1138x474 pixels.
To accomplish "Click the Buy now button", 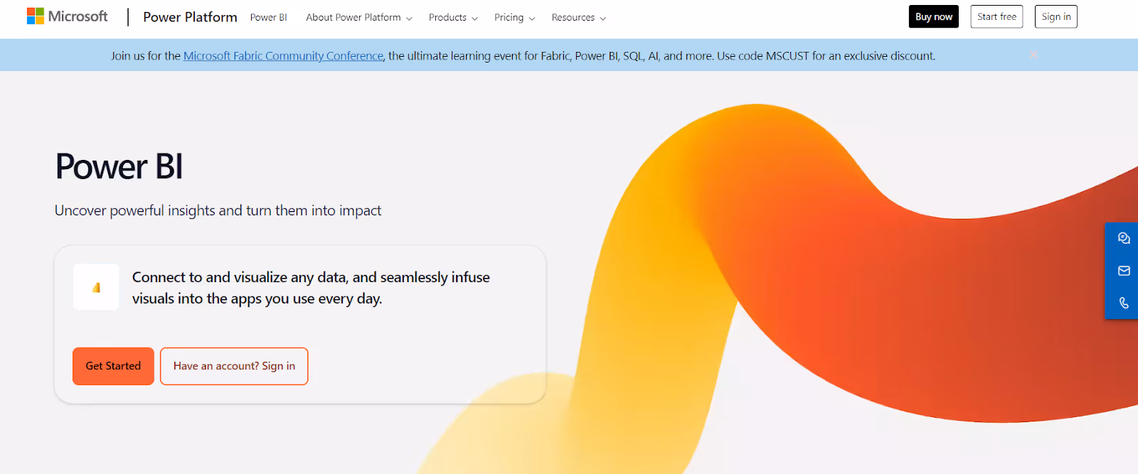I will [x=933, y=16].
